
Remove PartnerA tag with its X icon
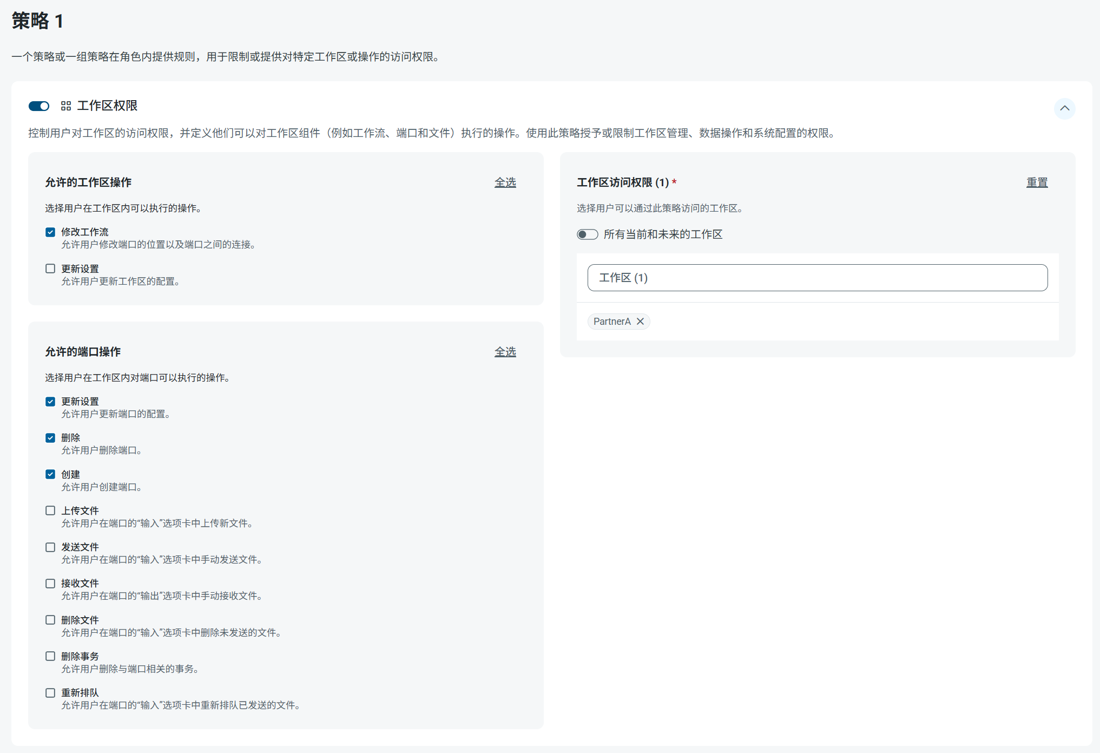click(641, 322)
